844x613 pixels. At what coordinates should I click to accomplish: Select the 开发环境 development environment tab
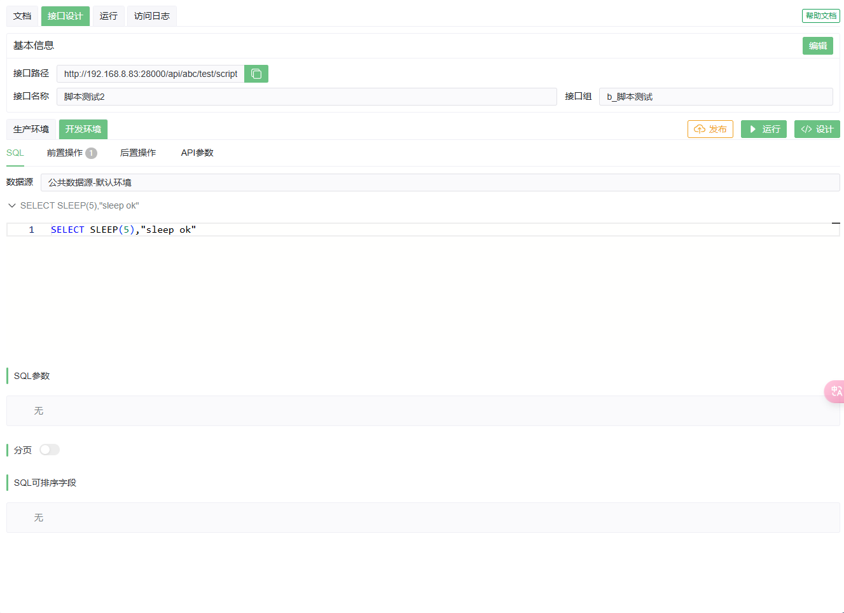(83, 129)
